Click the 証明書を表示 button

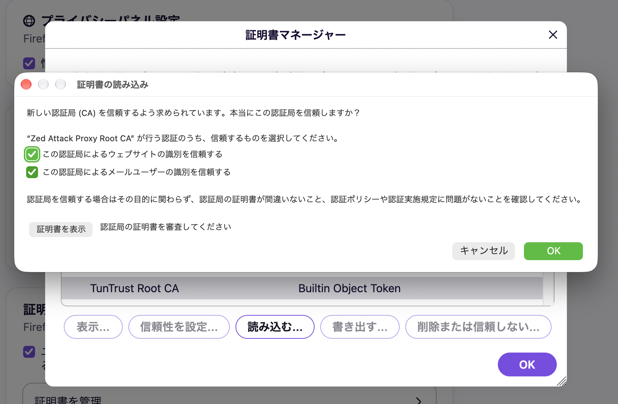click(61, 229)
